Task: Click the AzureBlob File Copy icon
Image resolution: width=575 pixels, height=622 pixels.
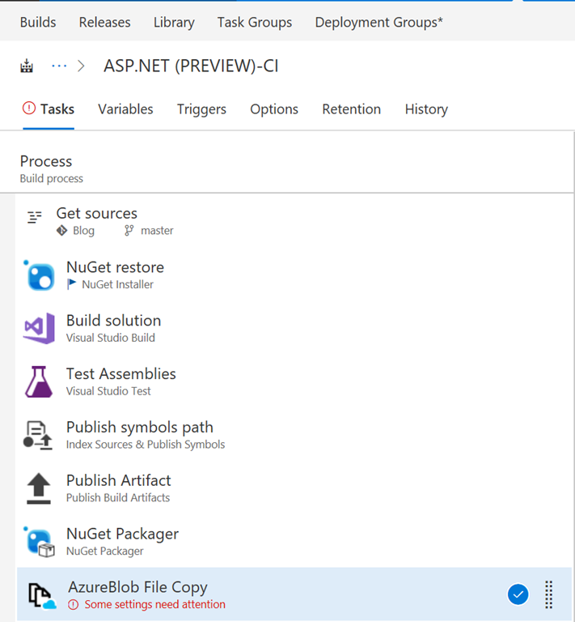Action: click(x=42, y=595)
